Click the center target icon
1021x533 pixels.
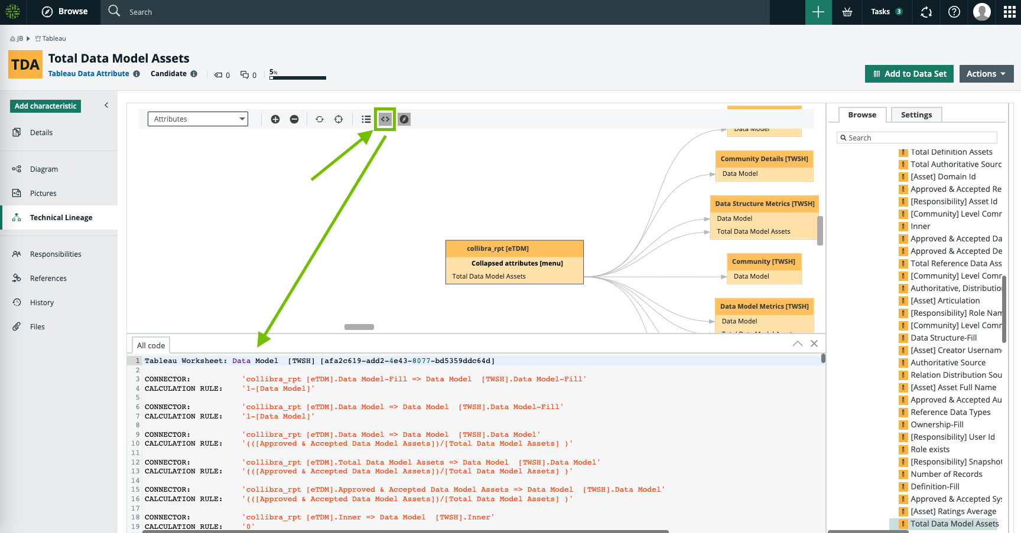click(339, 119)
